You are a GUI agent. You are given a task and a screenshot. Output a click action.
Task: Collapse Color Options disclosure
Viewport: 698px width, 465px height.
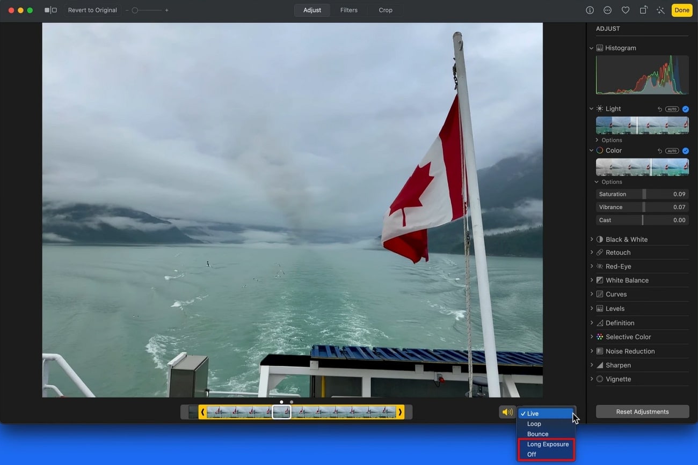click(597, 182)
